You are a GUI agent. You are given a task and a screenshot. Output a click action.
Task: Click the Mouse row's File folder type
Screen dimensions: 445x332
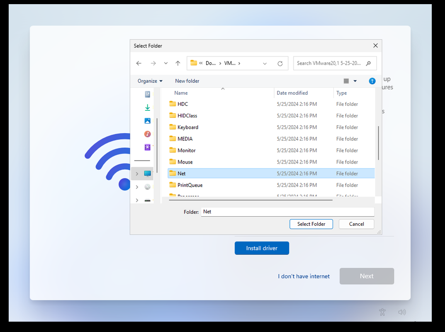347,162
